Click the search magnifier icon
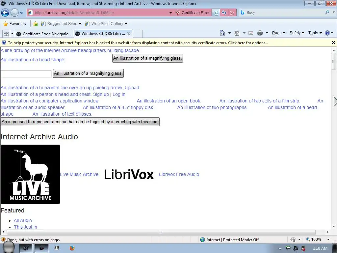The width and height of the screenshot is (337, 253). (327, 13)
